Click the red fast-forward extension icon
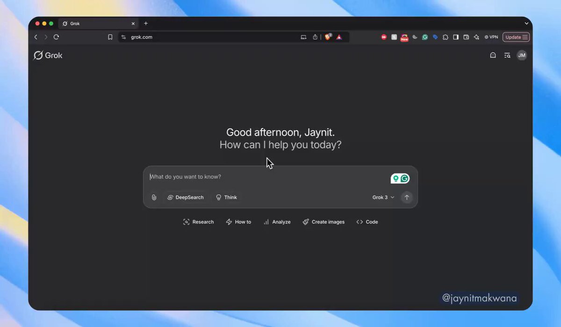Screen dimensions: 561x327 (384, 37)
